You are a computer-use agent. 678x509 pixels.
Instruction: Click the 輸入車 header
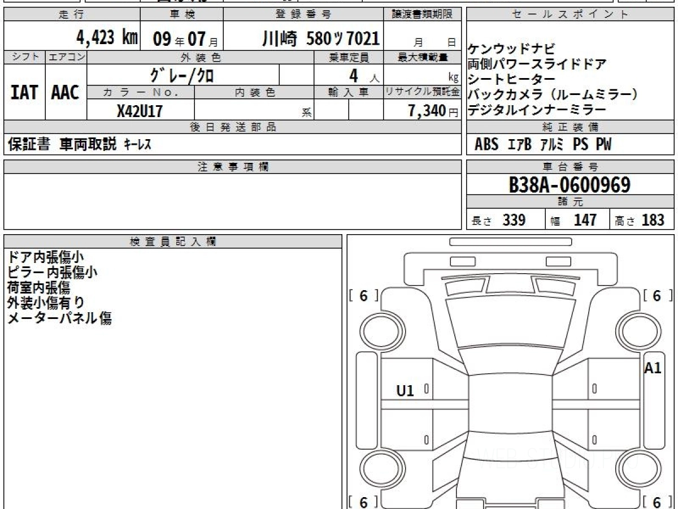coord(349,92)
